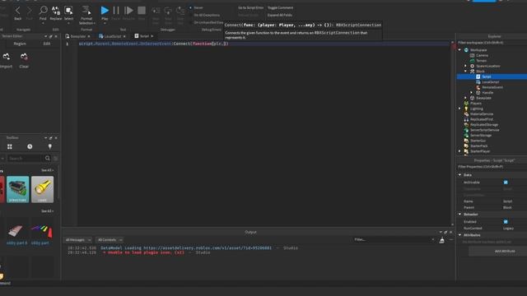Toggle the Archivable checkbox
Screen dimensions: 527x296
click(506, 183)
